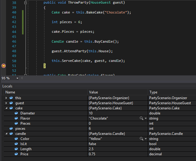The width and height of the screenshot is (196, 161).
Task: Open text visualizer magnifier on Flavor row
Action: tap(141, 118)
